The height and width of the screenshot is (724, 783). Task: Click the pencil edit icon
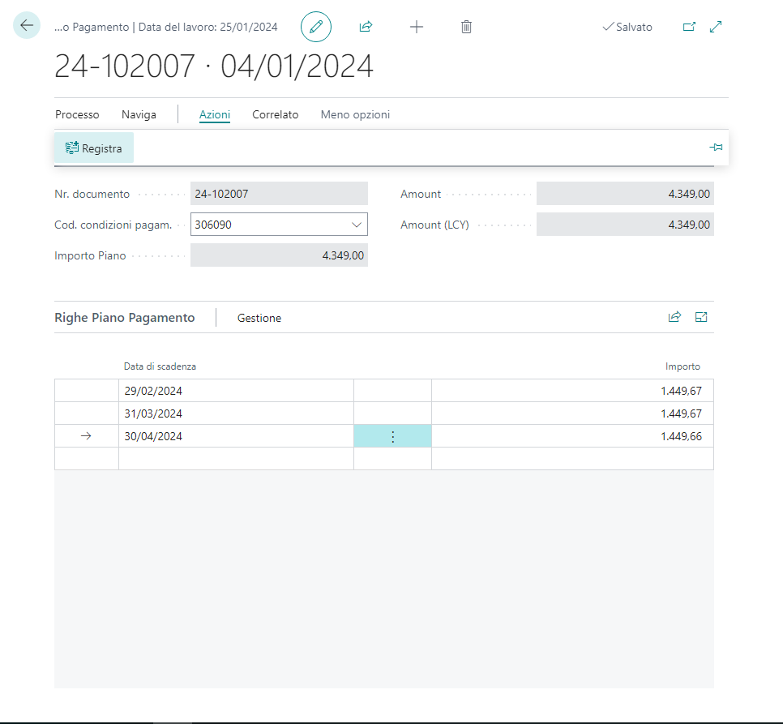pyautogui.click(x=316, y=27)
